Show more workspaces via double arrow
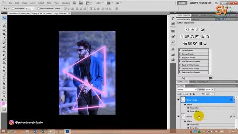The image size is (238, 134). 216,3
